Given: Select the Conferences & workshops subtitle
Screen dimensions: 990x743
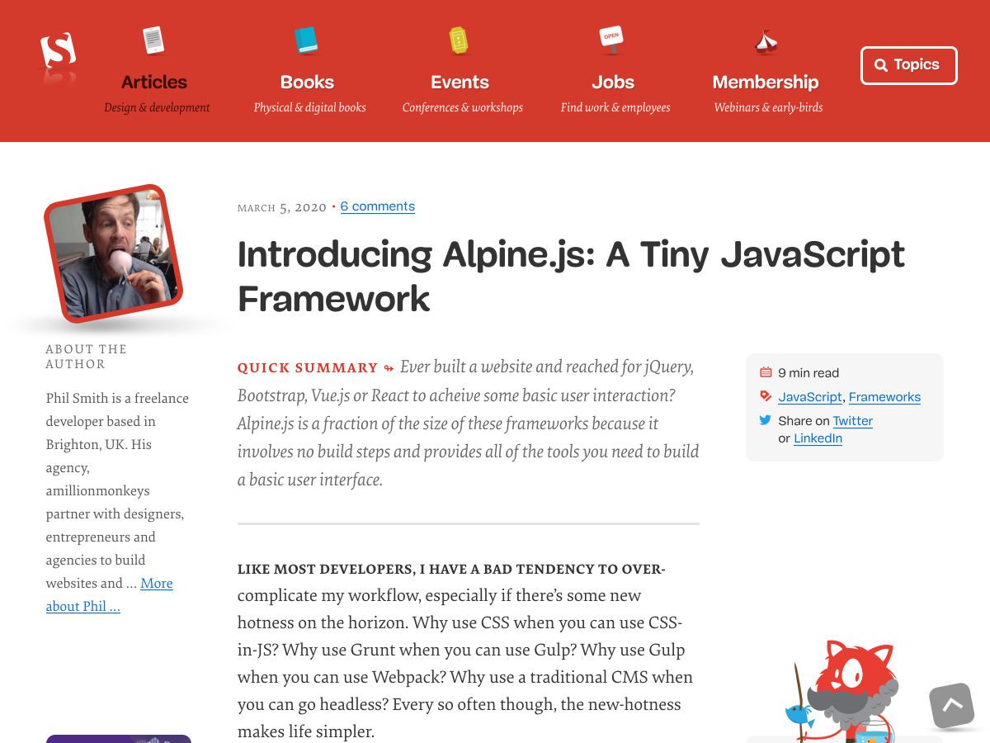Looking at the screenshot, I should (x=463, y=107).
